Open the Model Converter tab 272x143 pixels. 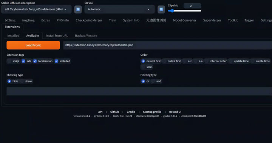point(185,20)
